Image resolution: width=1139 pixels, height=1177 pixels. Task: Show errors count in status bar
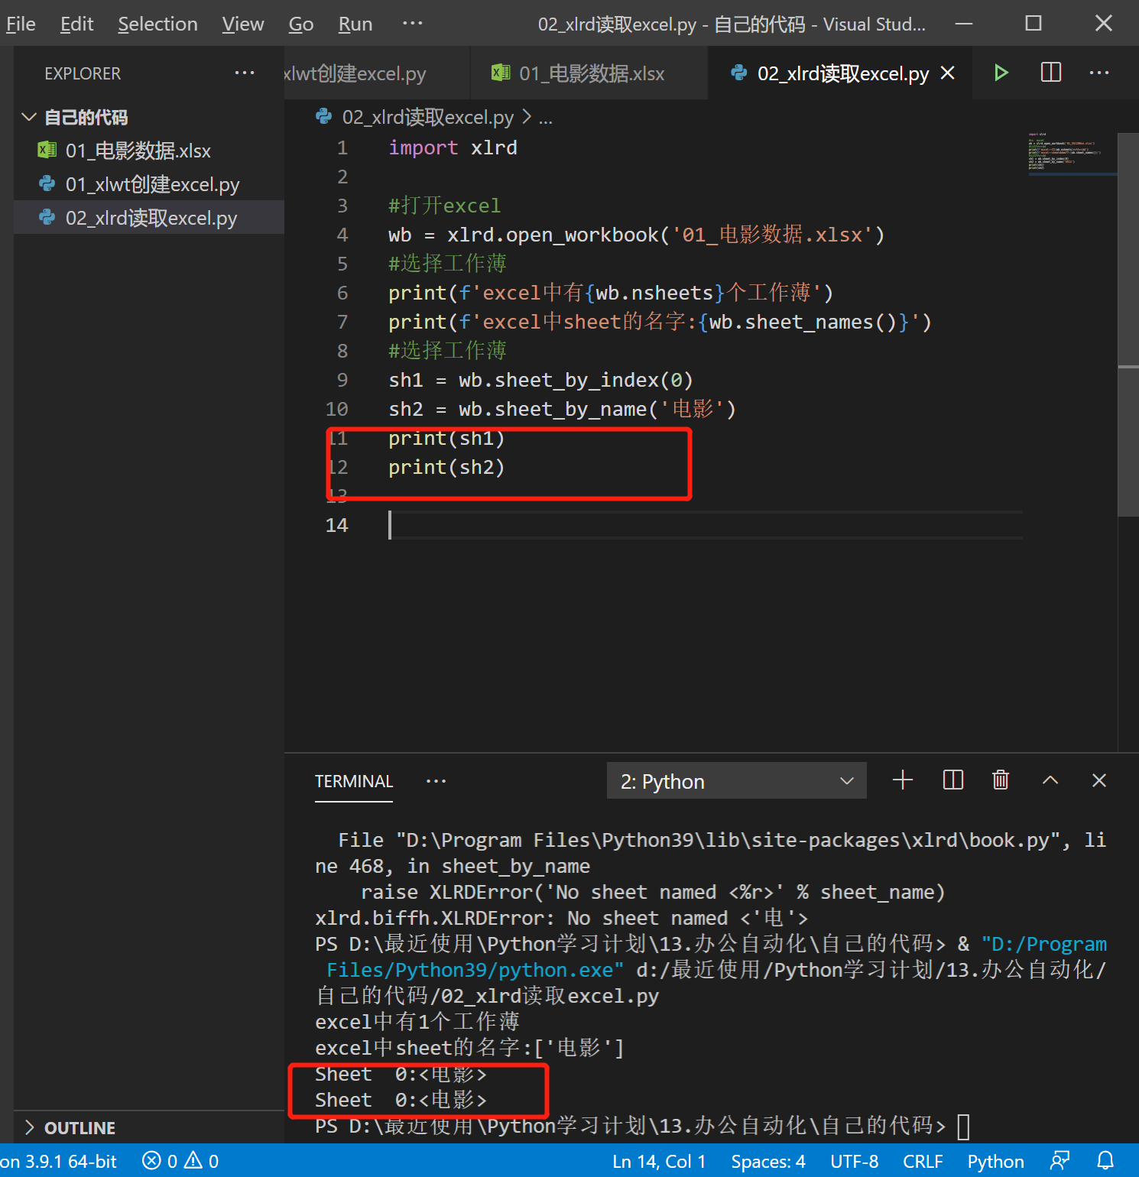pyautogui.click(x=160, y=1161)
